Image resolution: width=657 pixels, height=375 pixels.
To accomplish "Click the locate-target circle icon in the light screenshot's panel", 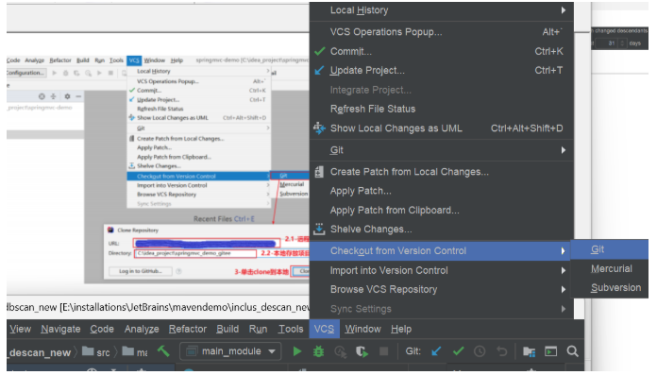I will (42, 96).
